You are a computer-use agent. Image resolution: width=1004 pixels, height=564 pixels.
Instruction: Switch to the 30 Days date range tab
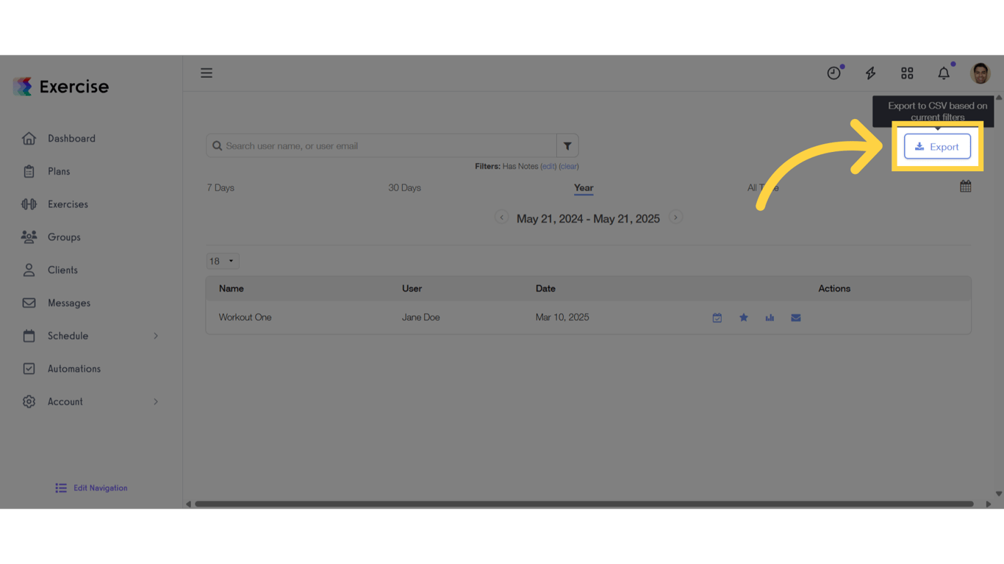pos(404,187)
